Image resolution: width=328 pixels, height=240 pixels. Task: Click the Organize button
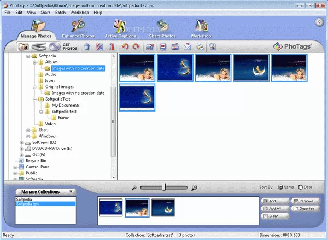click(x=305, y=208)
